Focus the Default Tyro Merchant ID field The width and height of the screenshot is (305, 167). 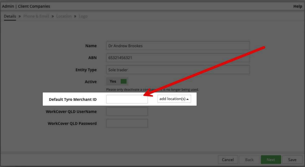(127, 99)
